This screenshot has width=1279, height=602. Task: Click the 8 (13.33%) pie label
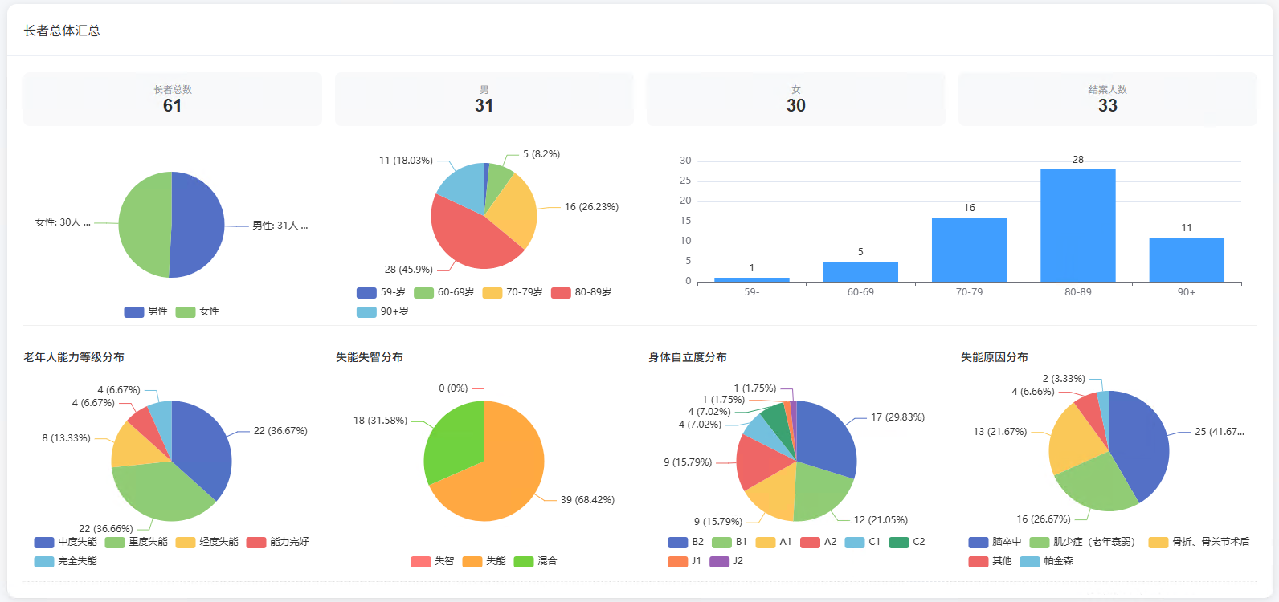point(66,438)
